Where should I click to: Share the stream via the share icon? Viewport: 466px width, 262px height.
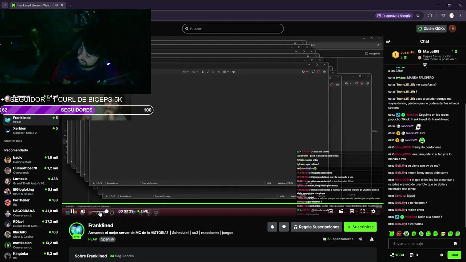coord(360,239)
